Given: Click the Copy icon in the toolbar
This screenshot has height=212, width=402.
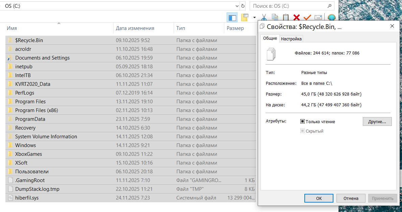Looking at the screenshot, I should [x=275, y=17].
